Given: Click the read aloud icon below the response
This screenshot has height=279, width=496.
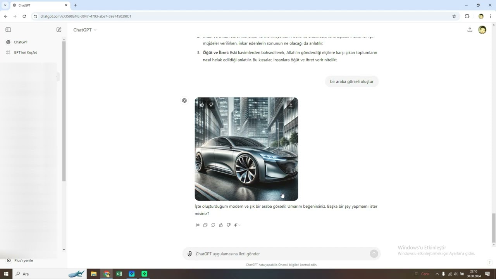Looking at the screenshot, I should pos(198,225).
